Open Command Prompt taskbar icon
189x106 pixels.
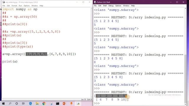click(x=58, y=103)
